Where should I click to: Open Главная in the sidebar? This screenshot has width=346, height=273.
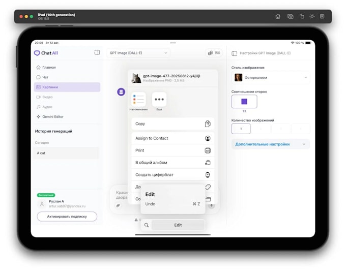point(67,67)
